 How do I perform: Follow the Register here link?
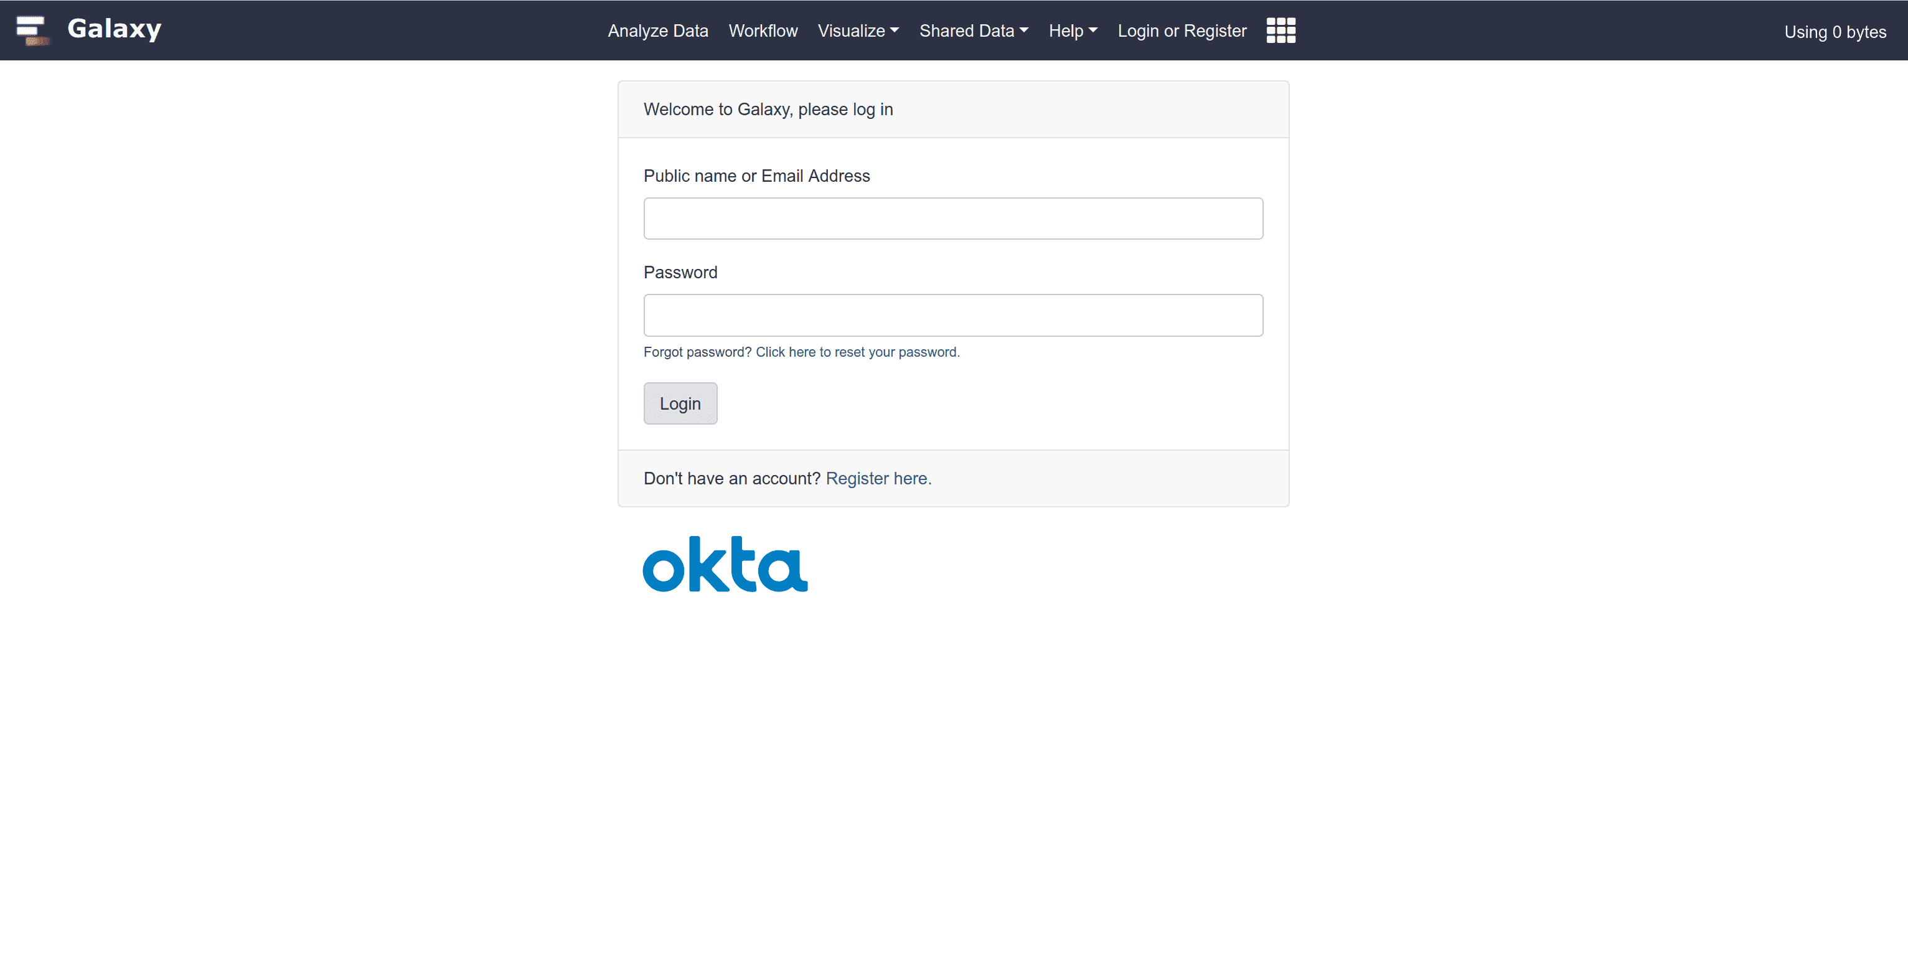878,479
